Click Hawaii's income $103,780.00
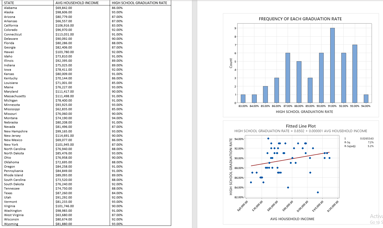383x228 pixels. [65, 52]
